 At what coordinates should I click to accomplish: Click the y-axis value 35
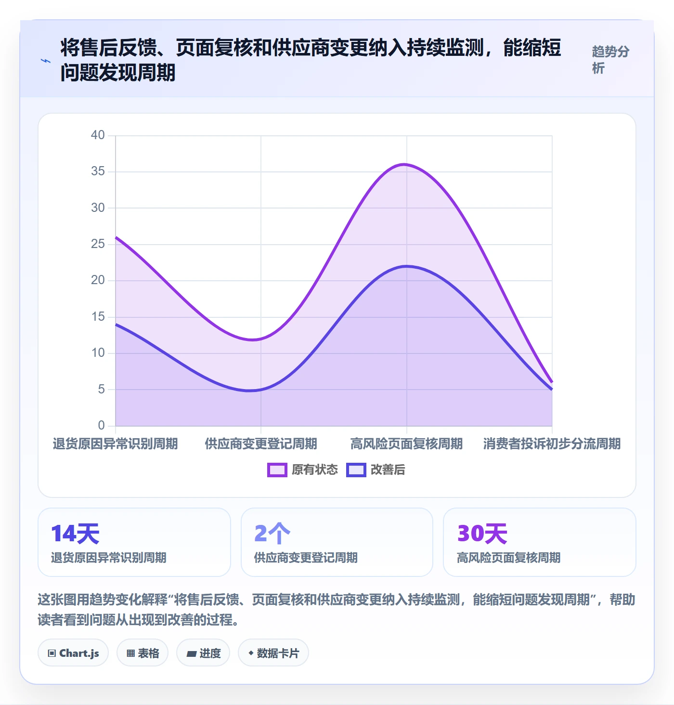click(x=98, y=171)
